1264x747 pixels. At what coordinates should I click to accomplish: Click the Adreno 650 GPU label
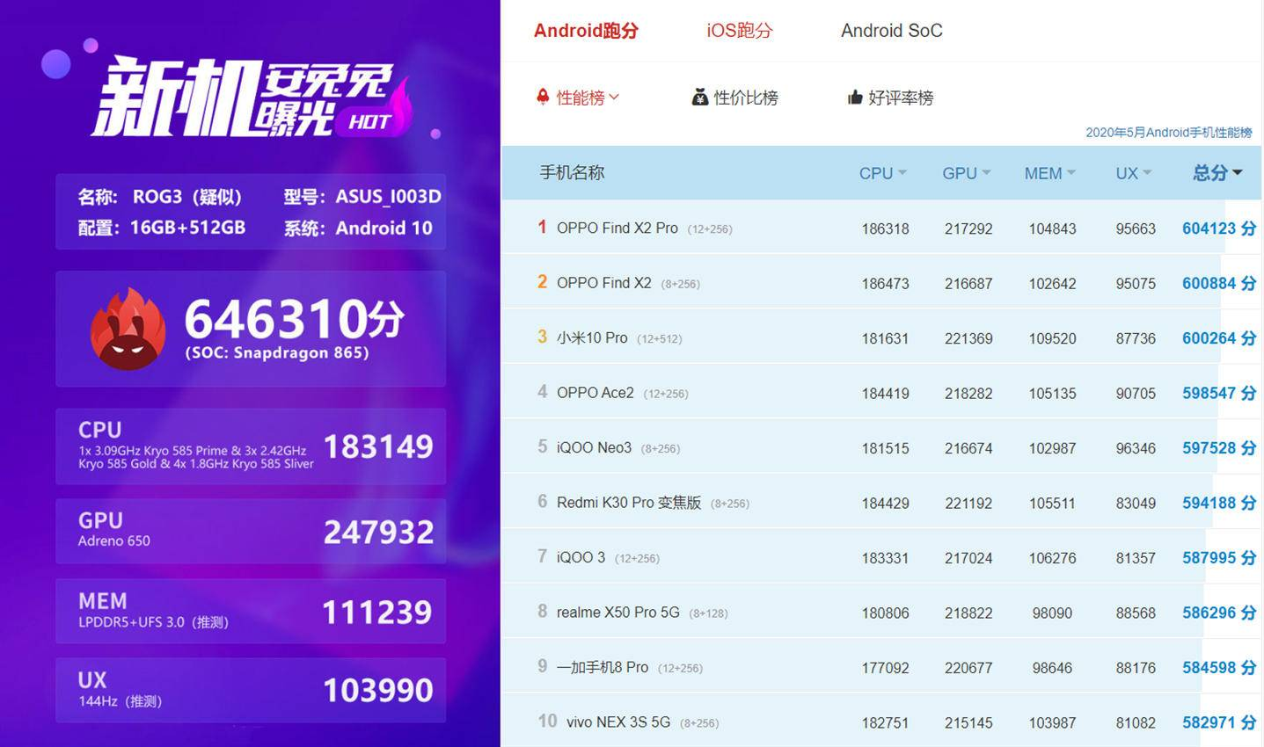click(x=113, y=541)
